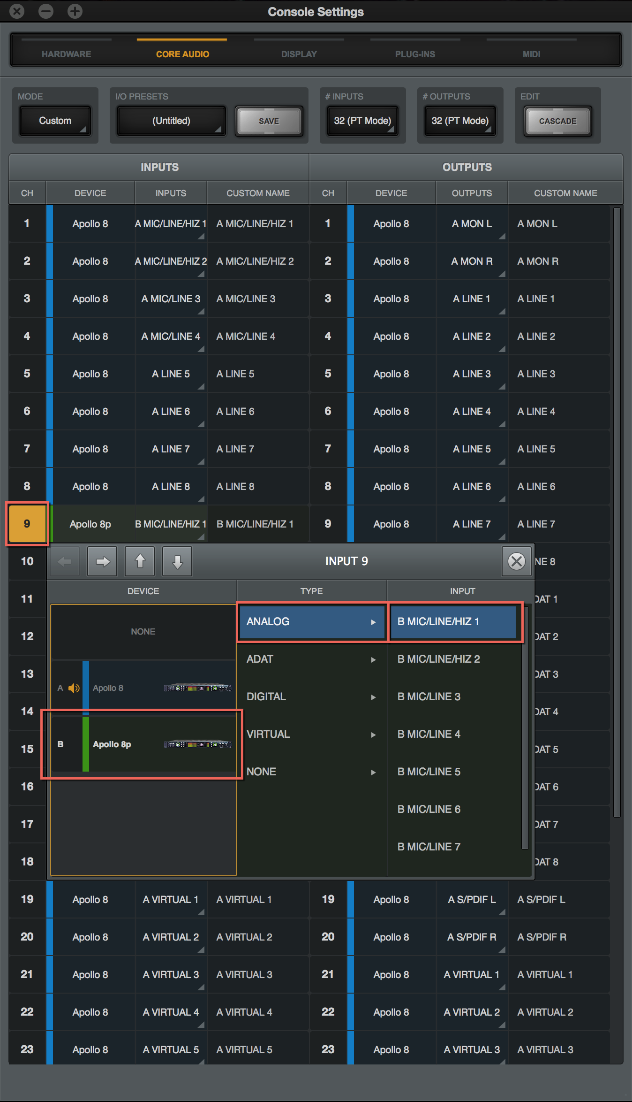Screen dimensions: 632x1102
Task: Open output 1 A MON L selector
Action: pyautogui.click(x=472, y=224)
